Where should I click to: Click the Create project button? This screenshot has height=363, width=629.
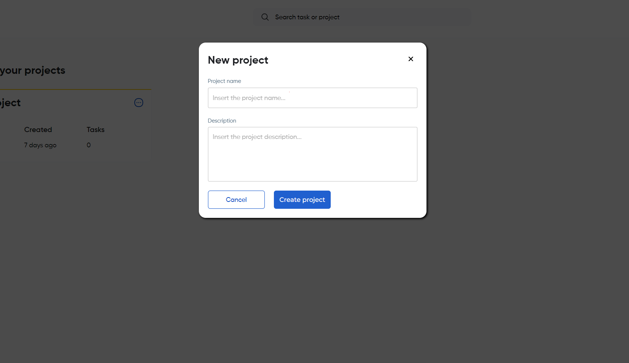pyautogui.click(x=302, y=200)
